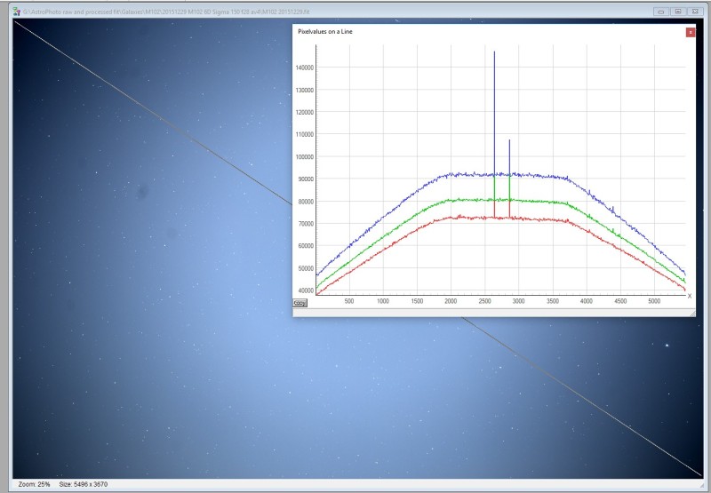Close the Pixelvalues on a Line window

[x=691, y=32]
